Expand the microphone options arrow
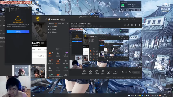Viewport: 173px width, 97px height. [x=111, y=72]
